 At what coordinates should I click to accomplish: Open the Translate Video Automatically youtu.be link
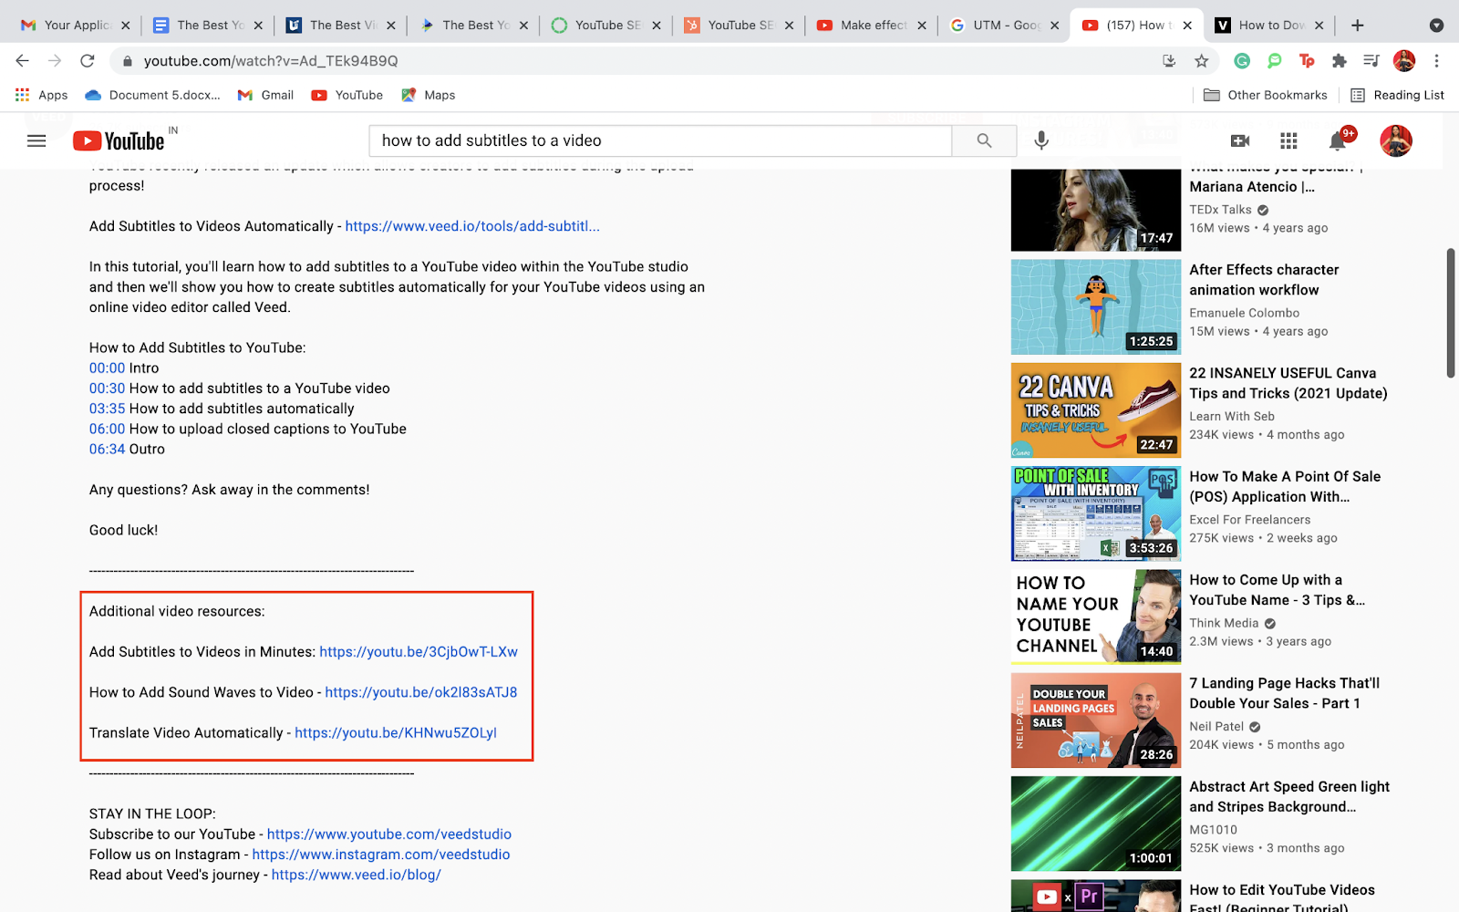coord(396,732)
